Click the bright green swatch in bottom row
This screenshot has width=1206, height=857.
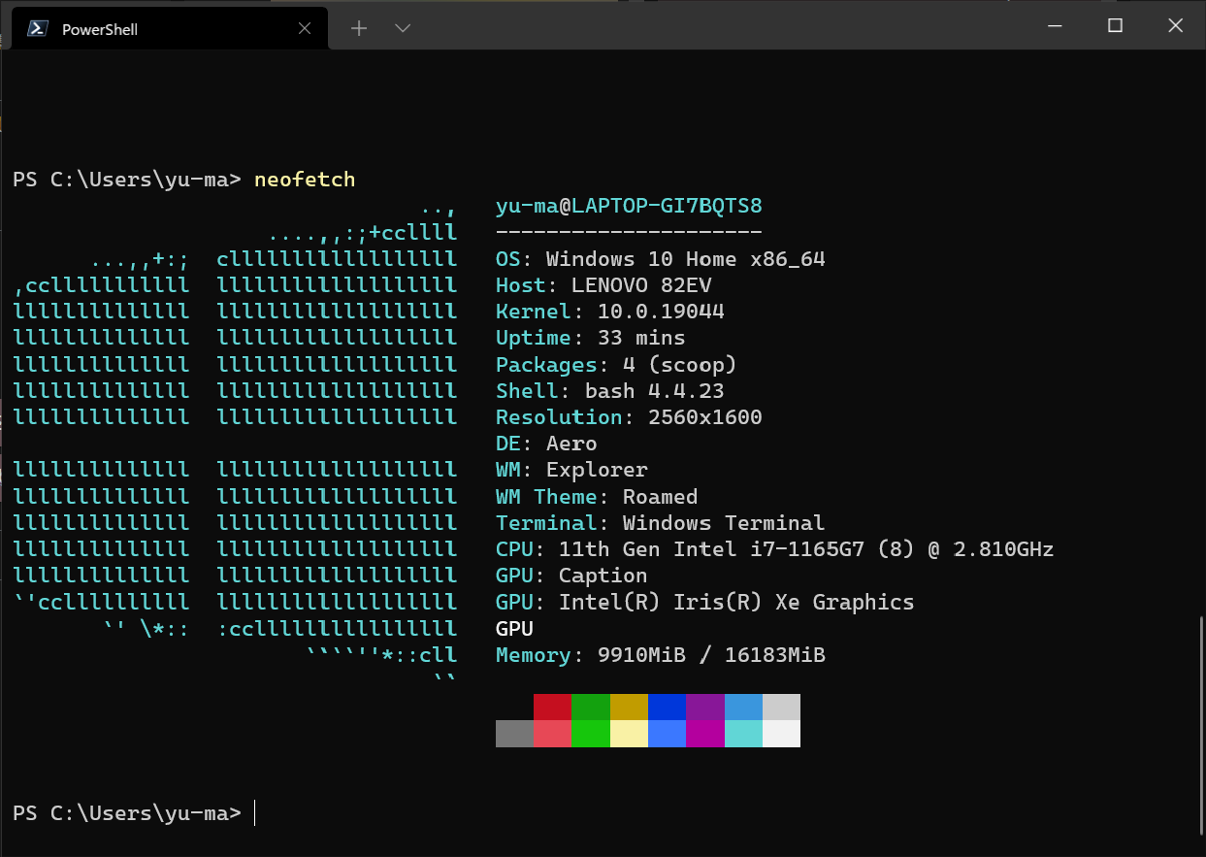pos(591,734)
